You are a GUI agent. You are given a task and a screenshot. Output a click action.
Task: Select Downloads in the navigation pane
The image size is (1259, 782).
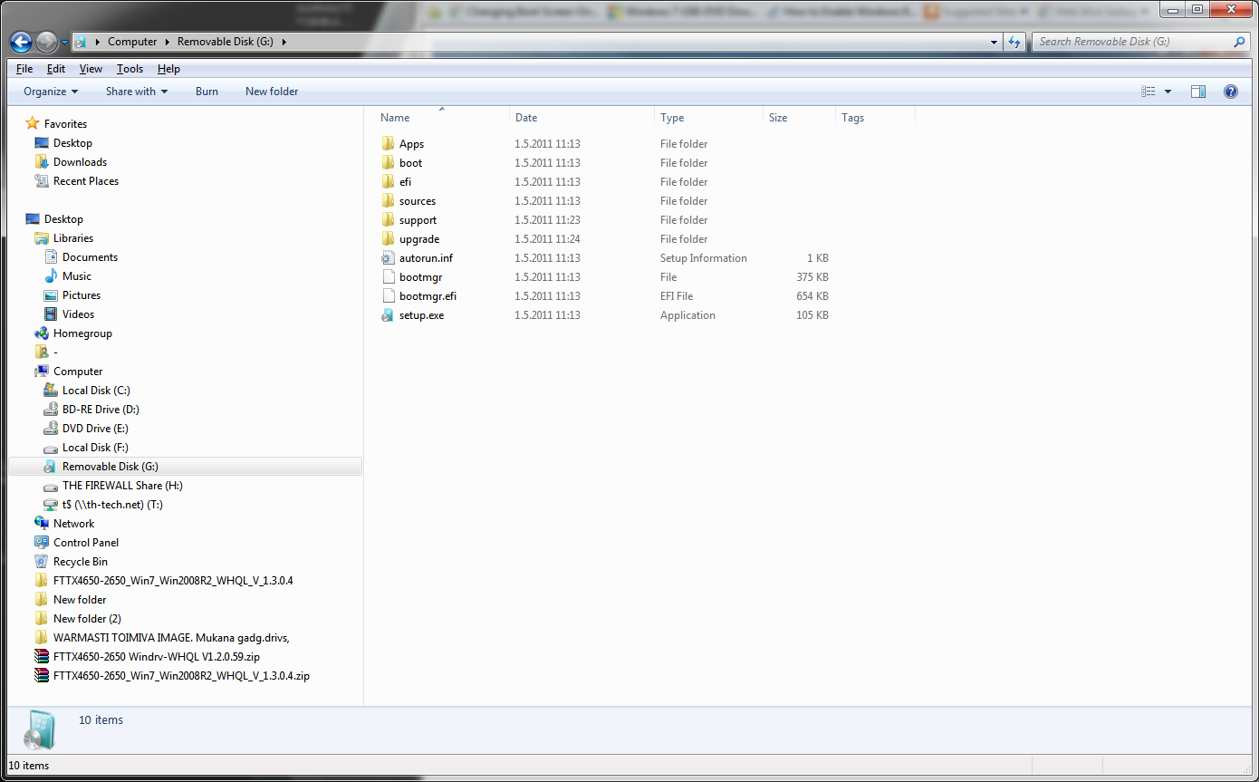[80, 162]
